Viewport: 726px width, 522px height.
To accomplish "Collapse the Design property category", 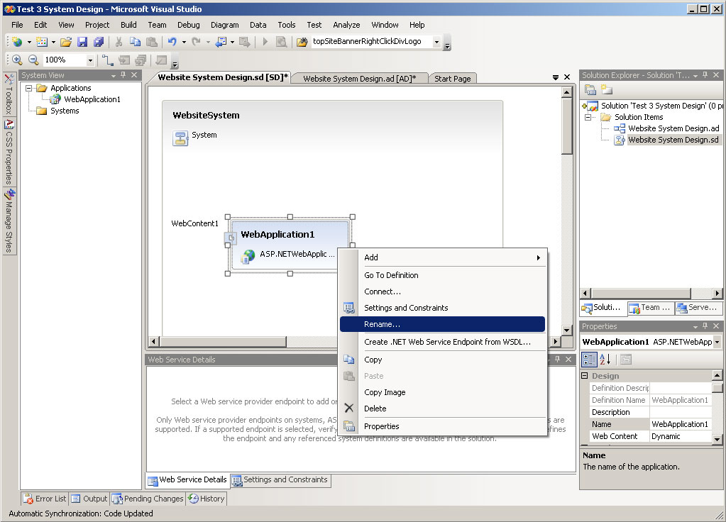I will pos(585,376).
